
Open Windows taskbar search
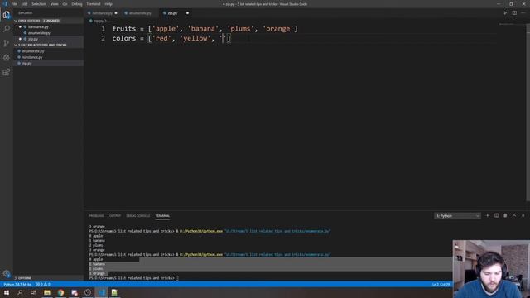[20, 292]
